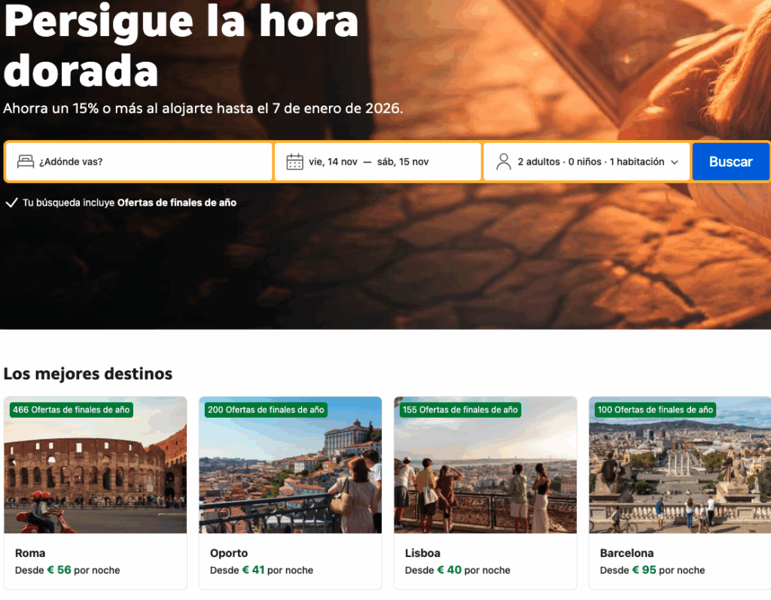The image size is (771, 600).
Task: Expand the guests selector chevron arrow
Action: coord(675,163)
